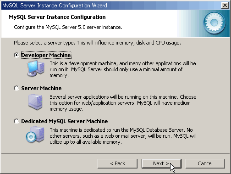Screen dimensions: 231x174
Task: Go to the Next wizard step
Action: coord(161,163)
